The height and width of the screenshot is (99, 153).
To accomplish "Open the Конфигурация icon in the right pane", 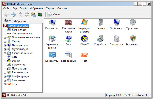I will tap(52, 55).
